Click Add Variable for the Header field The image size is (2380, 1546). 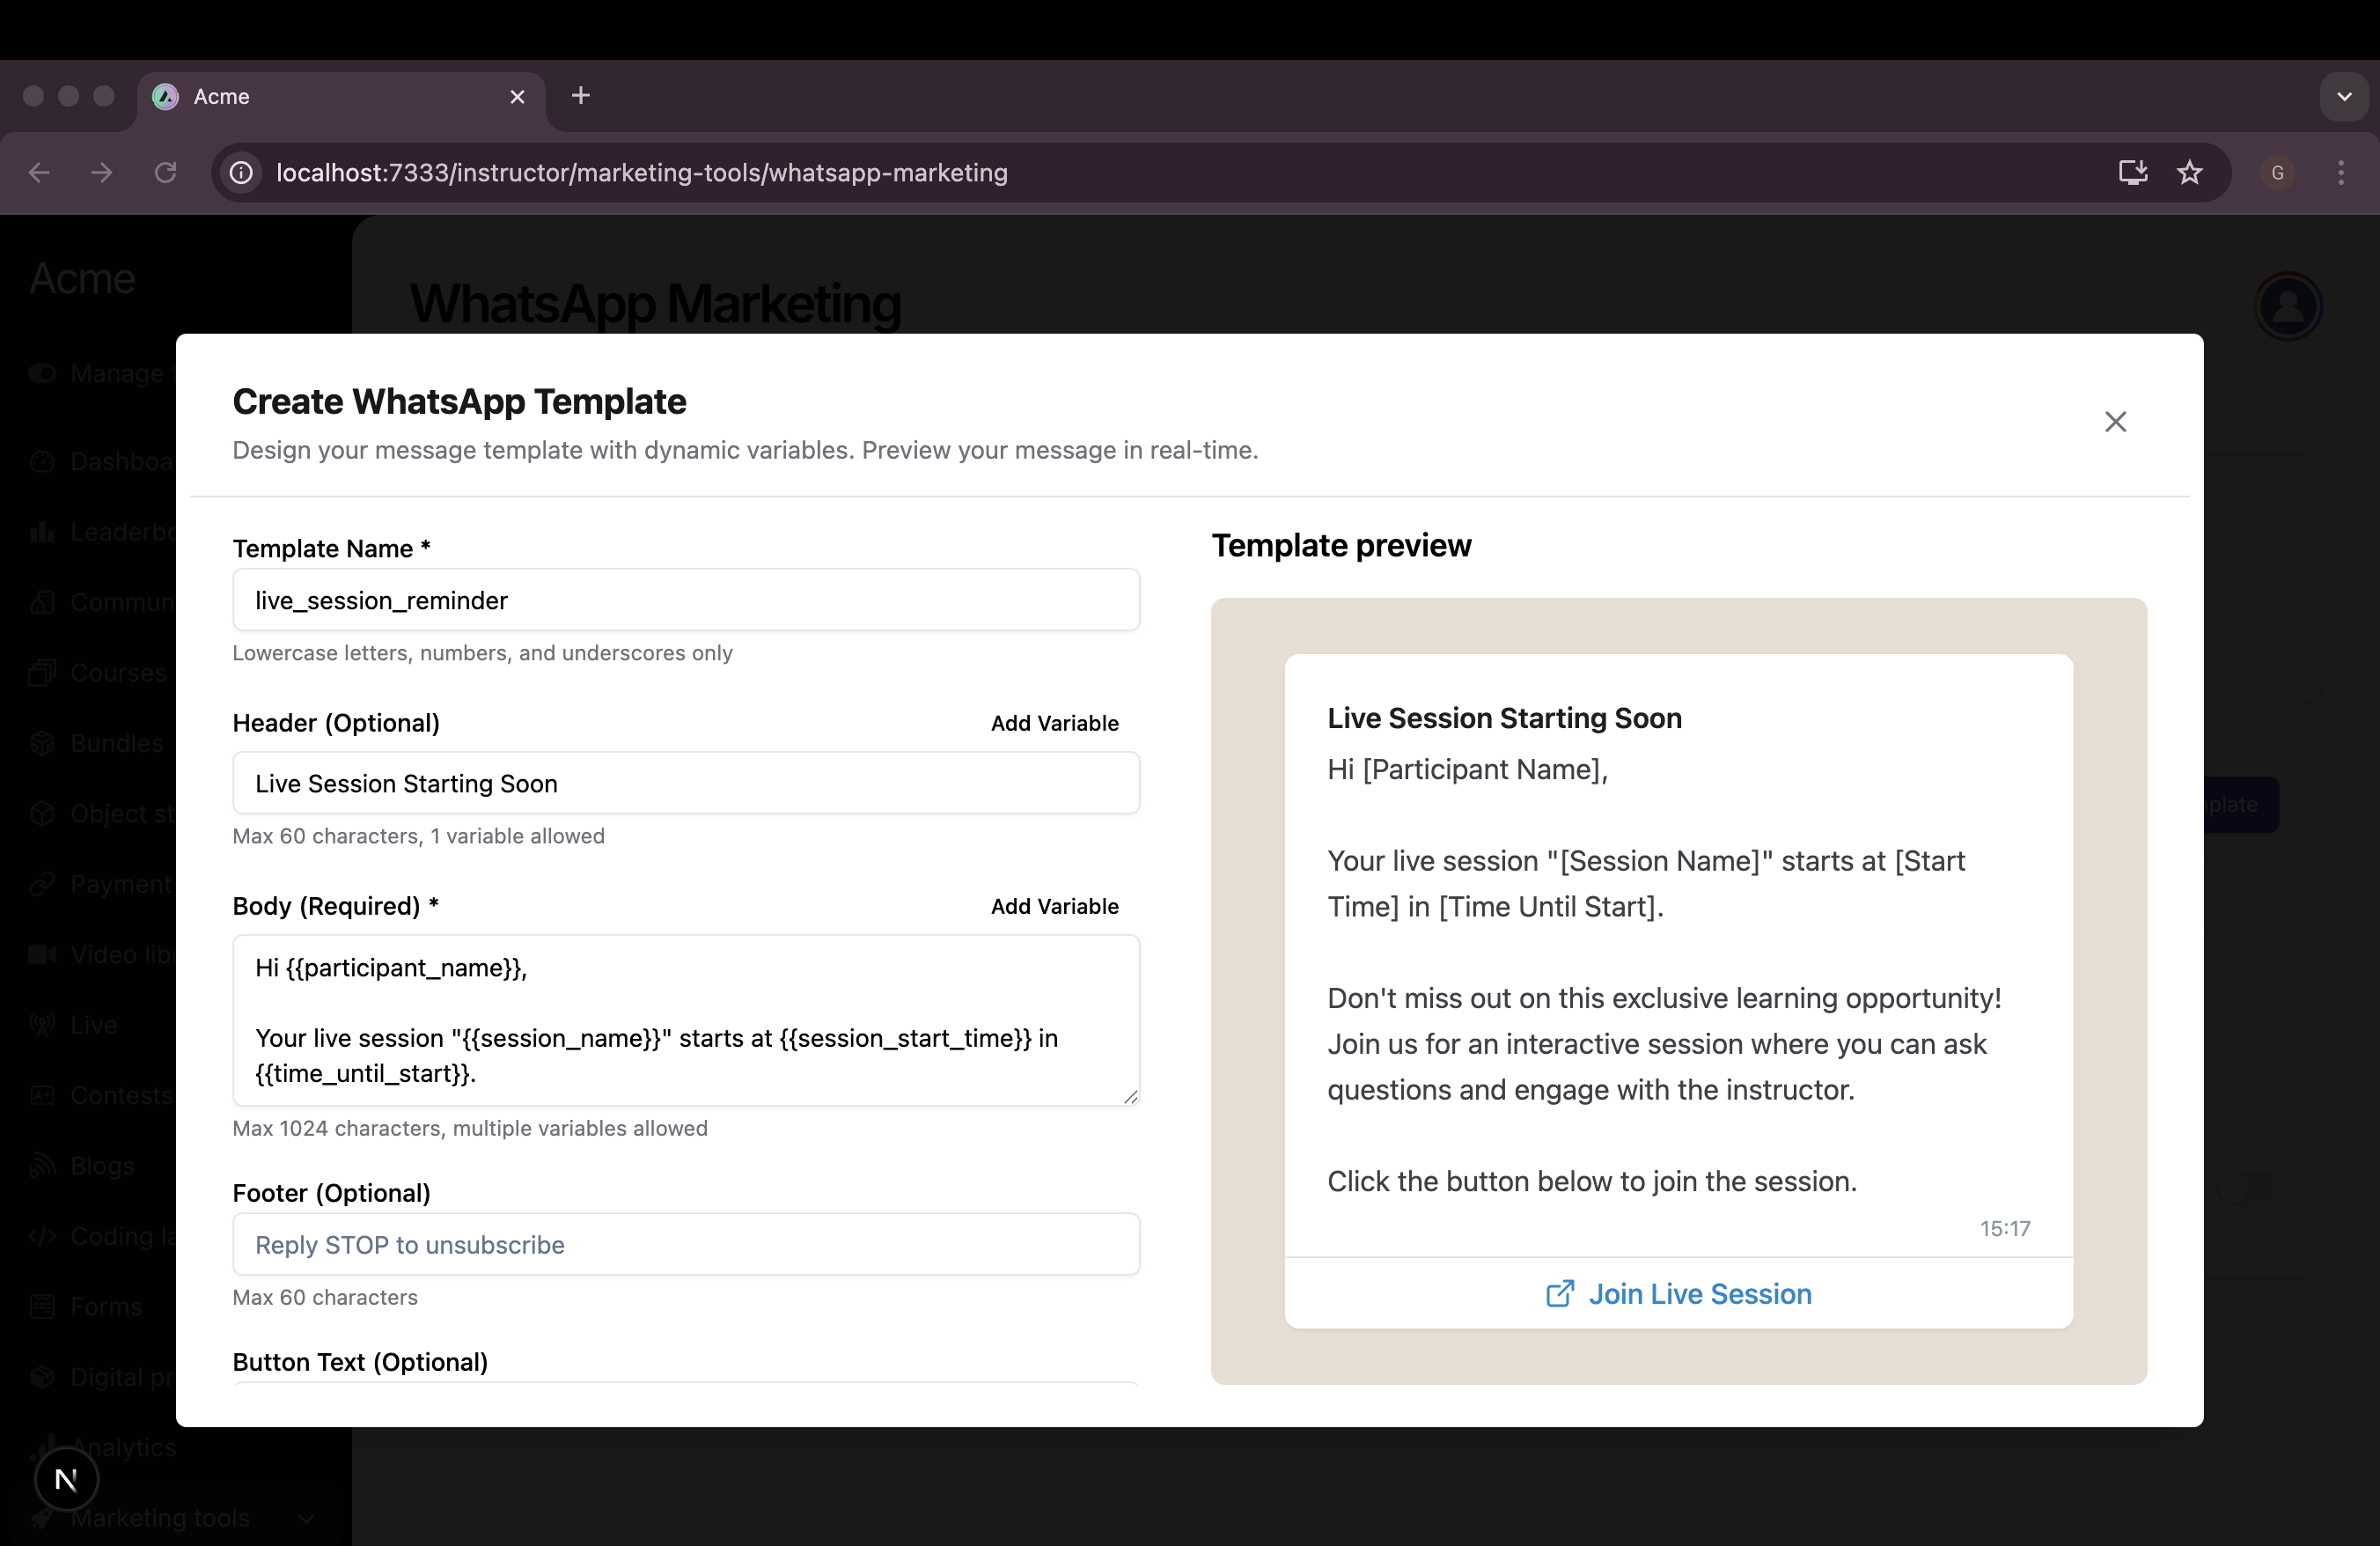pyautogui.click(x=1054, y=723)
